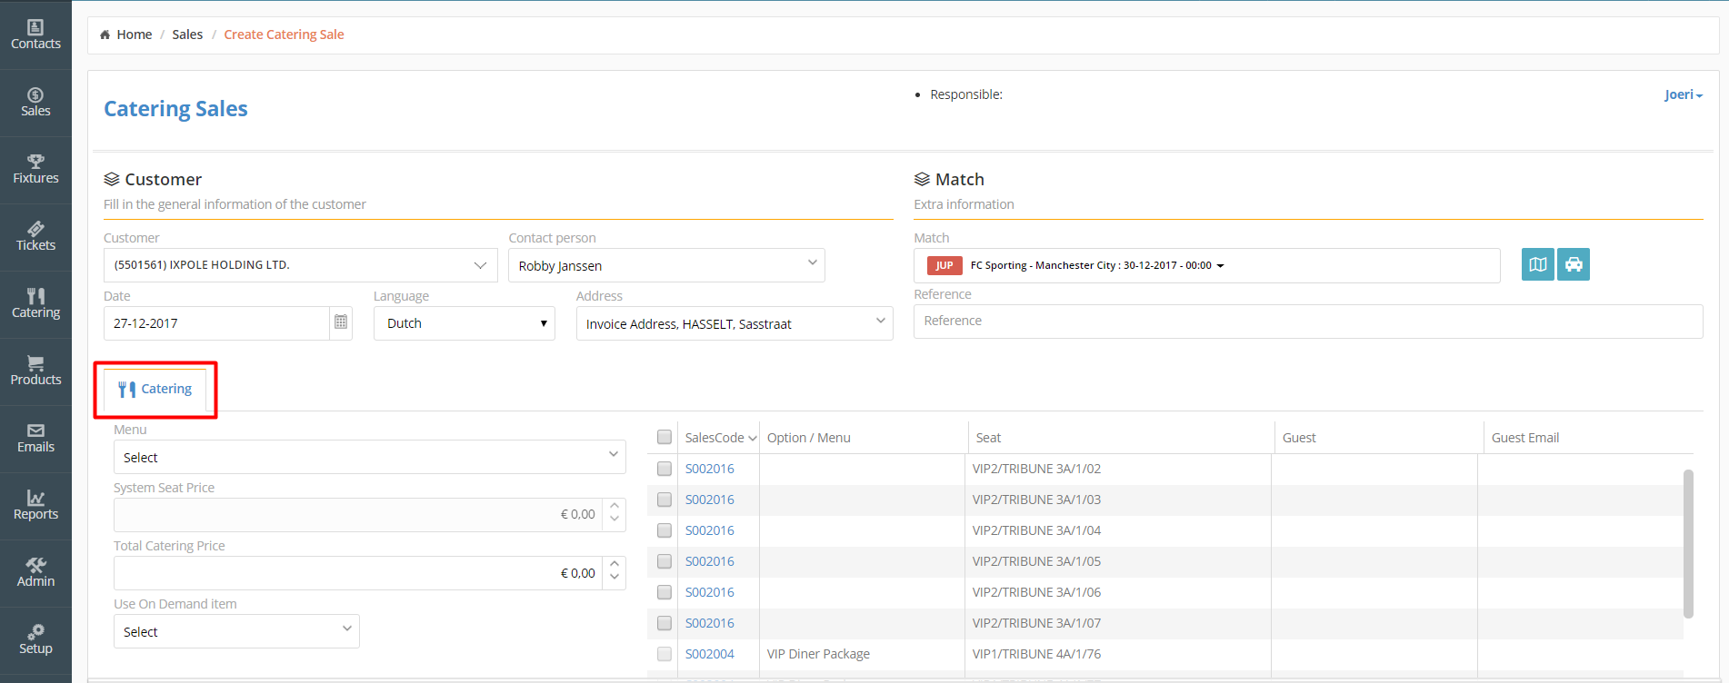Open the Address dropdown

coord(735,323)
